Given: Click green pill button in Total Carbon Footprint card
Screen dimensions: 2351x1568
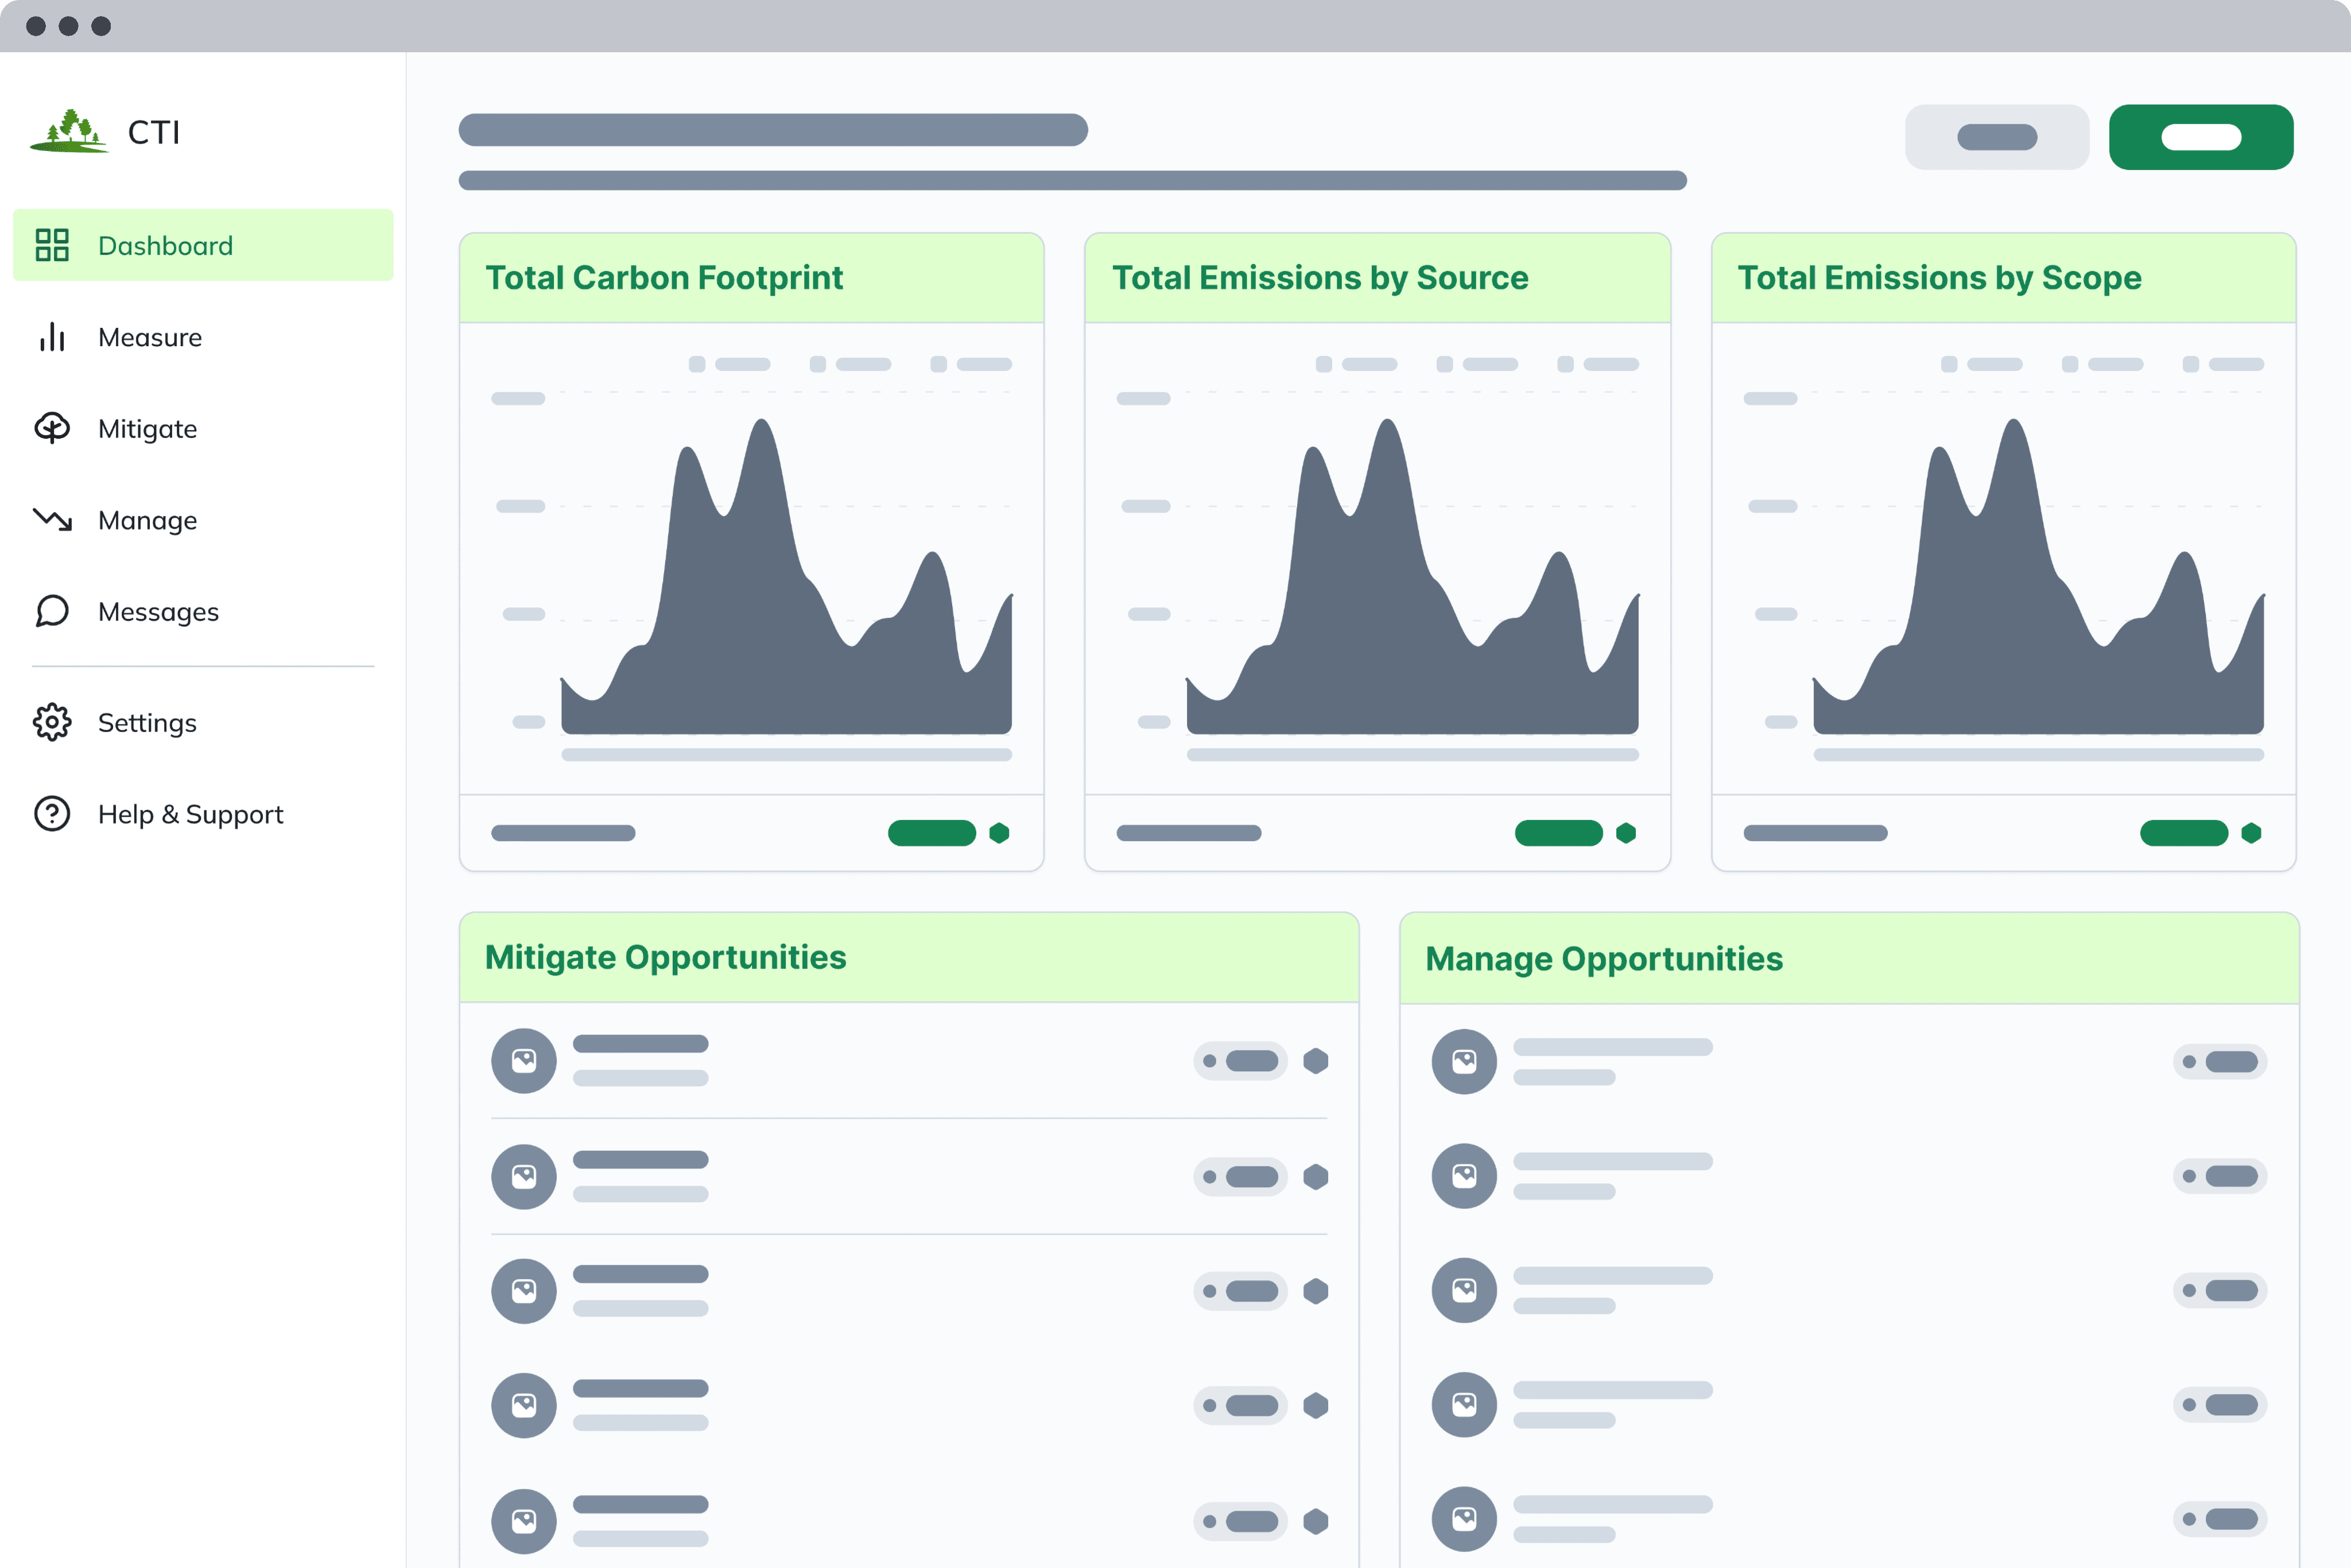Looking at the screenshot, I should point(932,833).
